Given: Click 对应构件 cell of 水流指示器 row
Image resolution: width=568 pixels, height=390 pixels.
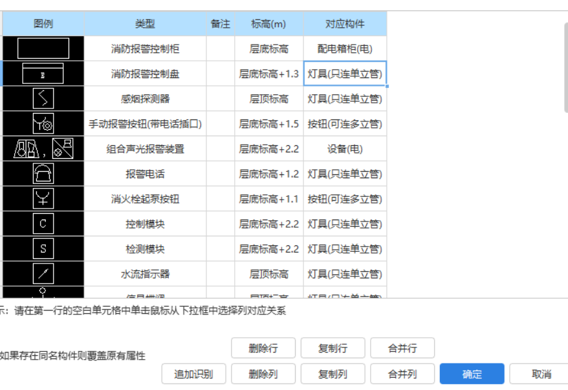Looking at the screenshot, I should 345,274.
